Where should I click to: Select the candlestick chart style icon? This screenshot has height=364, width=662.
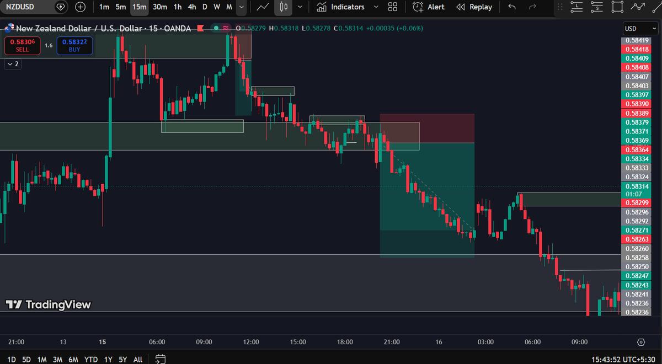click(x=284, y=7)
